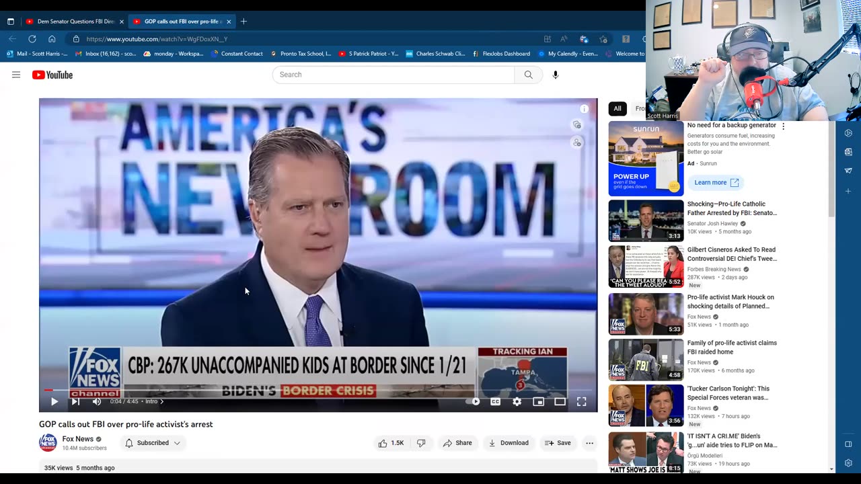
Task: Open player Settings gear
Action: pos(517,401)
